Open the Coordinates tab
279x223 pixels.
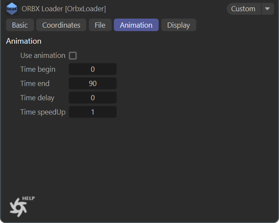tap(61, 25)
